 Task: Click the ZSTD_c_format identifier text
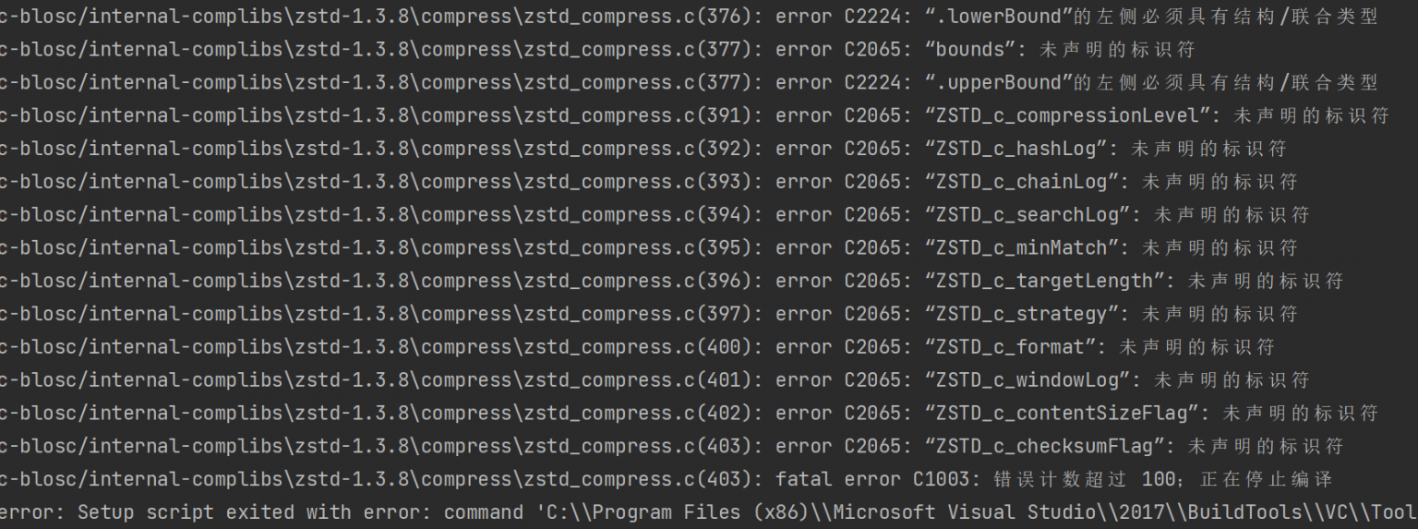[1010, 347]
